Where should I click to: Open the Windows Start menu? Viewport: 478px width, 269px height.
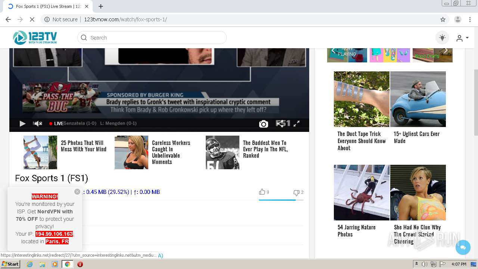(x=10, y=264)
